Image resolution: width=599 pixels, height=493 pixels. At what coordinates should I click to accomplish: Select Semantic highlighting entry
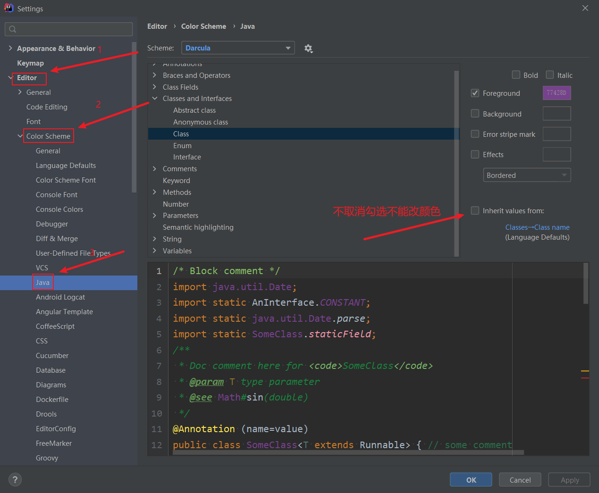[x=198, y=227]
